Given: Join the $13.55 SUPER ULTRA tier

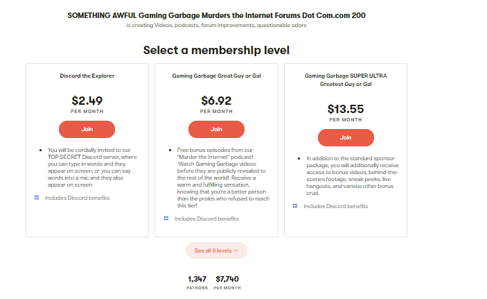Looking at the screenshot, I should [x=346, y=137].
